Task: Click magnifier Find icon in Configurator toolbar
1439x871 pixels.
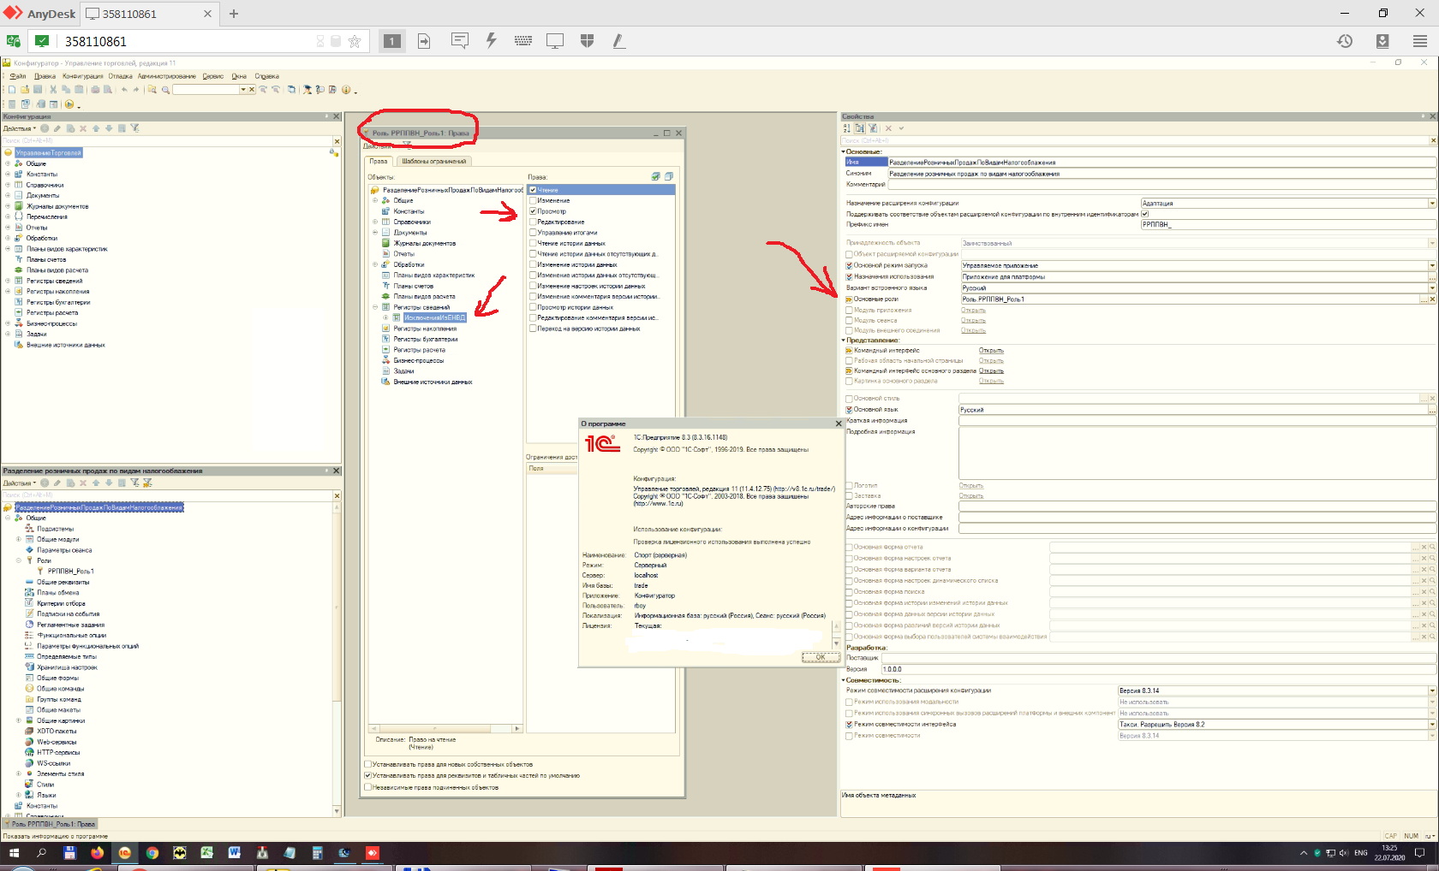Action: coord(165,89)
